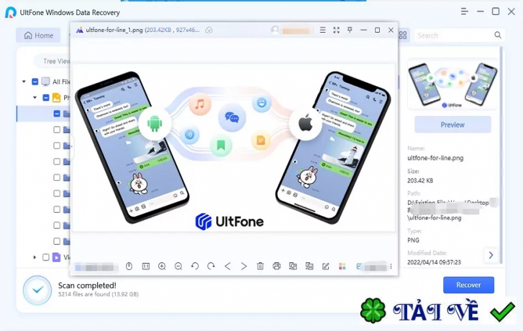Click the mouse-wheel mode icon in viewer toolbar
Screen dimensions: 523x331
[129, 266]
